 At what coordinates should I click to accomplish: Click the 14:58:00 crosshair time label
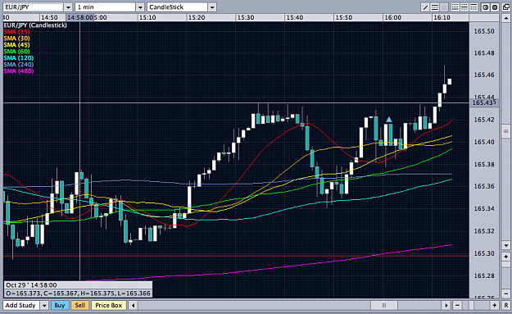[80, 18]
